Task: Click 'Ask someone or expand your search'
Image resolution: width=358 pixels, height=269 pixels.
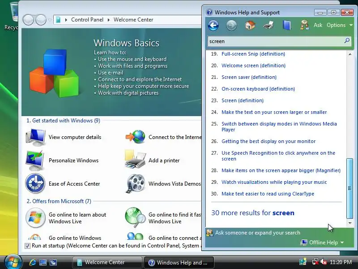Action: click(x=258, y=233)
